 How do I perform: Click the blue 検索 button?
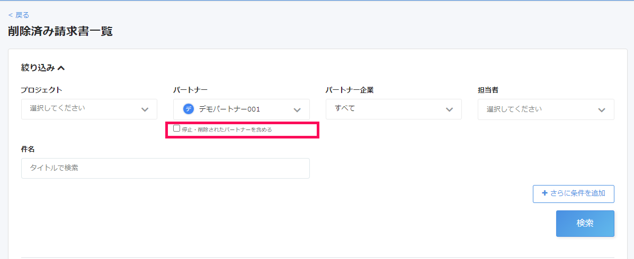pos(585,224)
